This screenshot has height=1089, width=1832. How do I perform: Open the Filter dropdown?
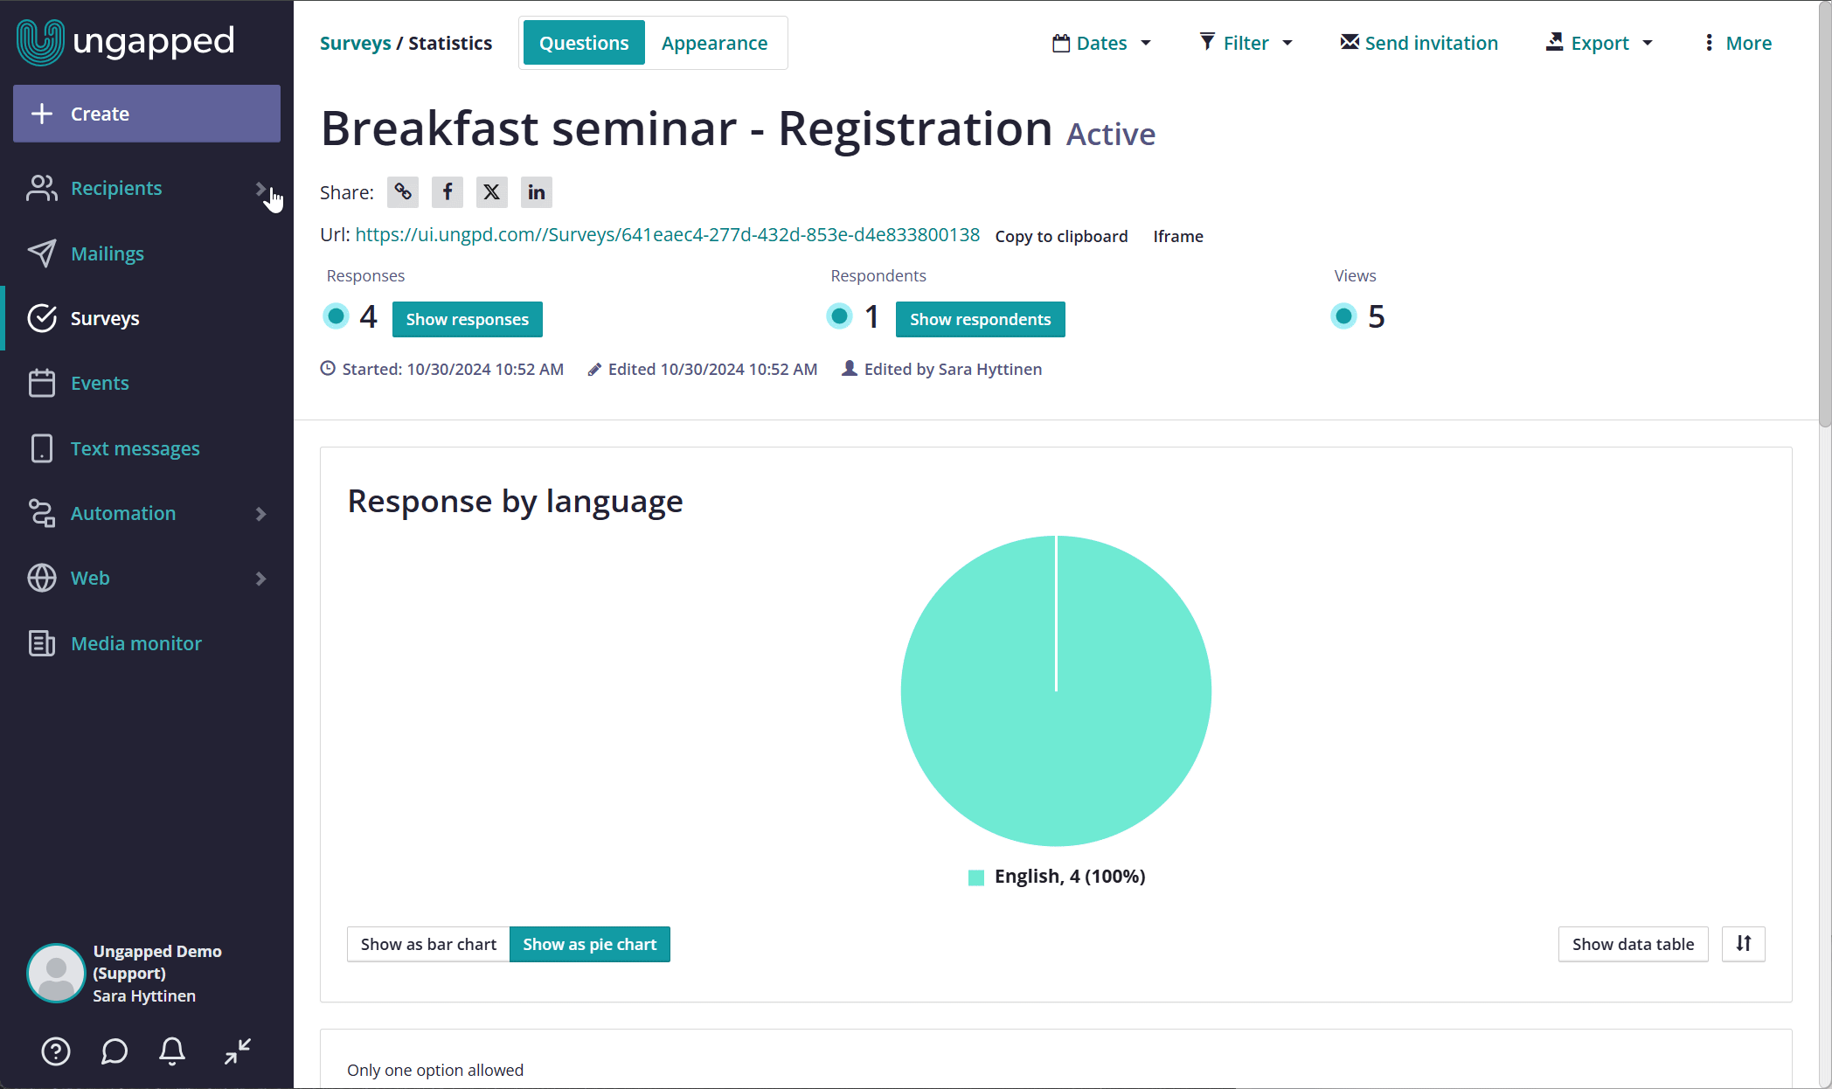1246,43
